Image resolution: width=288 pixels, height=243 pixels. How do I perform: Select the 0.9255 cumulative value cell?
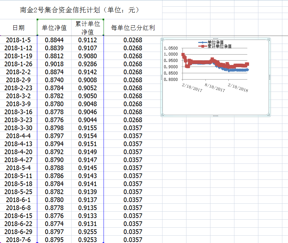(x=88, y=232)
